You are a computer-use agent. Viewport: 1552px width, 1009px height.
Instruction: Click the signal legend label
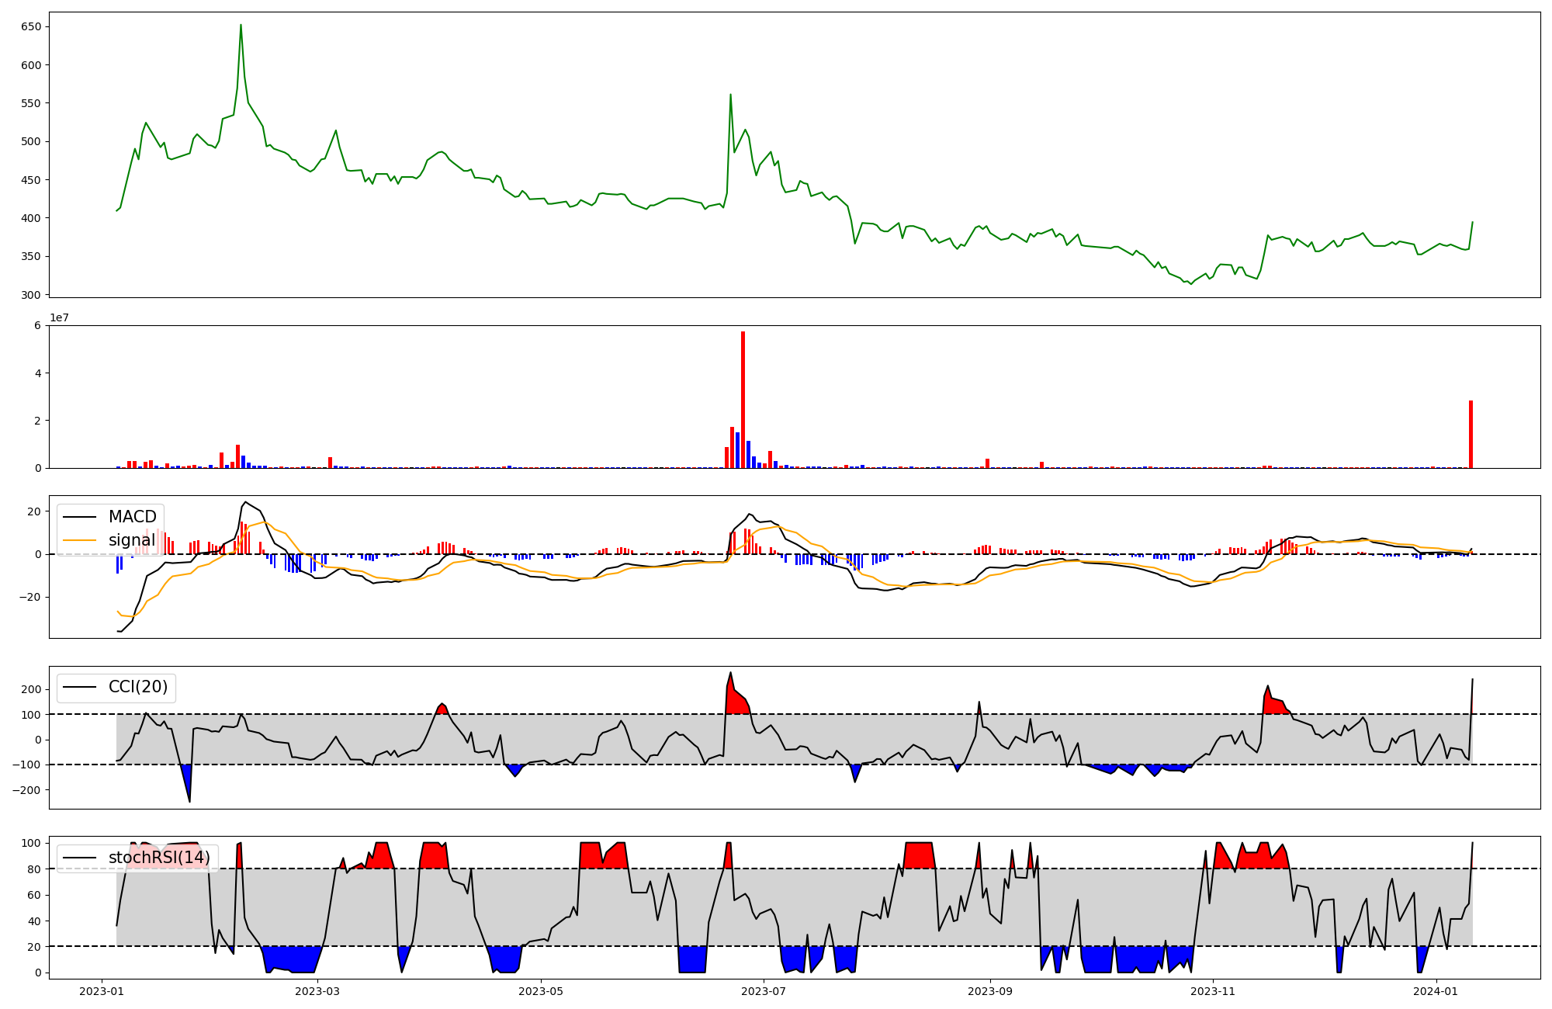[x=131, y=540]
